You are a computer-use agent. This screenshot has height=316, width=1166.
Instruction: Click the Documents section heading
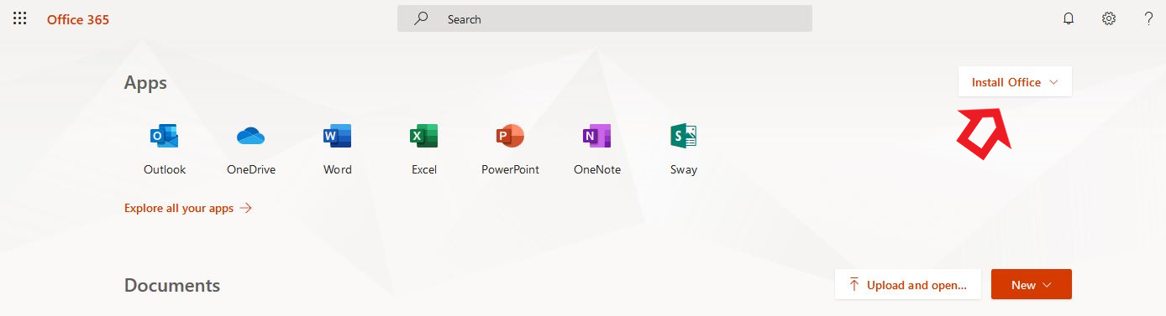click(172, 285)
